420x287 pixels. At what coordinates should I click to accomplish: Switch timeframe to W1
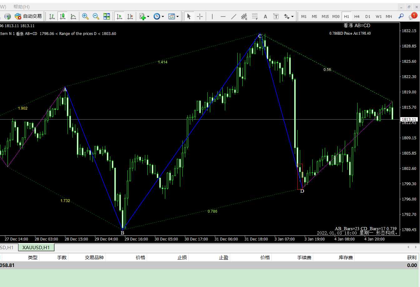coord(379,17)
